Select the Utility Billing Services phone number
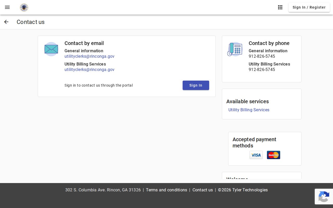The height and width of the screenshot is (208, 333). [x=262, y=69]
